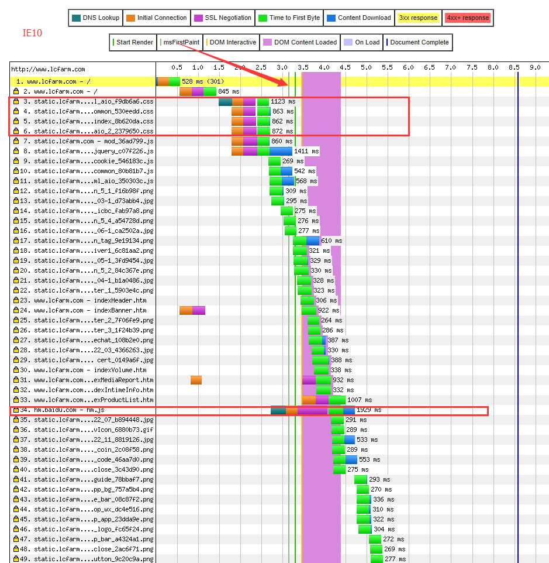
Task: Click the Content Download legend label
Action: click(364, 18)
